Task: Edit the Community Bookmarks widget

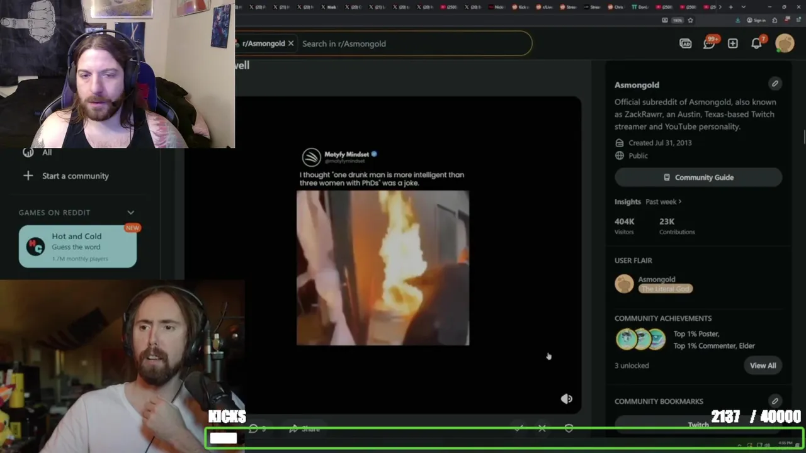Action: pyautogui.click(x=775, y=401)
